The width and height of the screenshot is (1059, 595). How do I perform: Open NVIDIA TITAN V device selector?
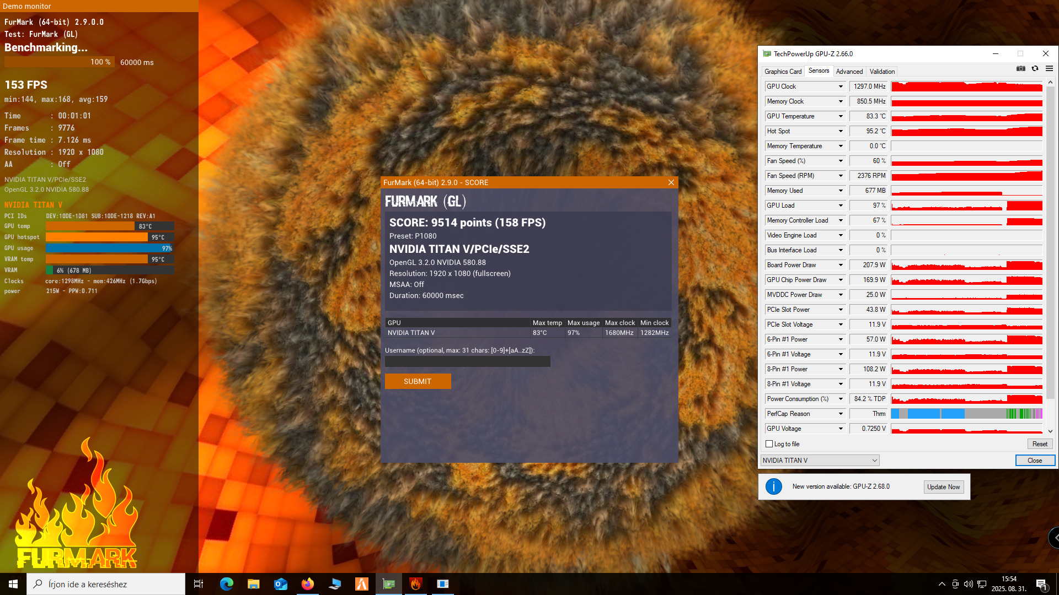[820, 461]
